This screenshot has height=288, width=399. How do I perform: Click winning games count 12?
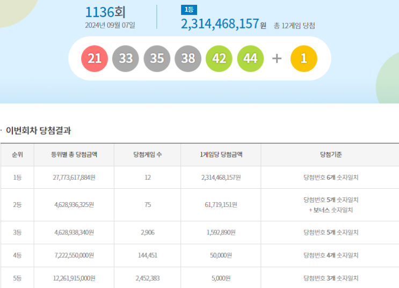(148, 178)
